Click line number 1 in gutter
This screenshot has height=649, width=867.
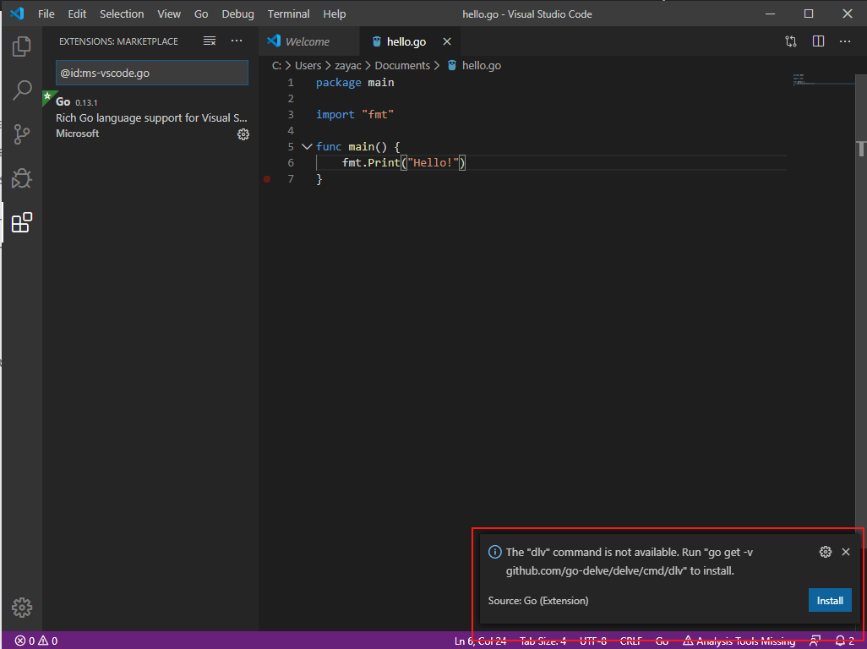point(291,83)
